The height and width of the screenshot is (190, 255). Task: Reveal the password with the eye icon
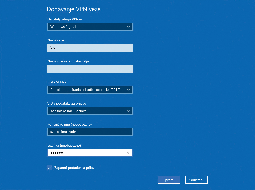click(x=129, y=153)
